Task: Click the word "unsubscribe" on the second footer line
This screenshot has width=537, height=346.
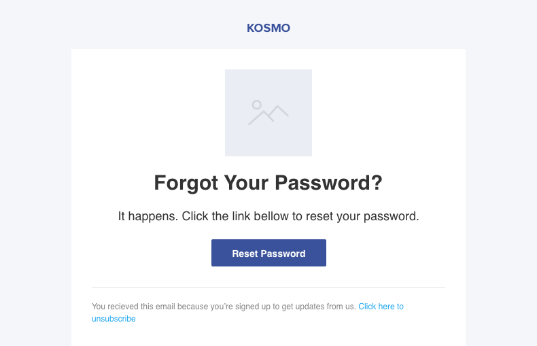Action: pyautogui.click(x=114, y=319)
